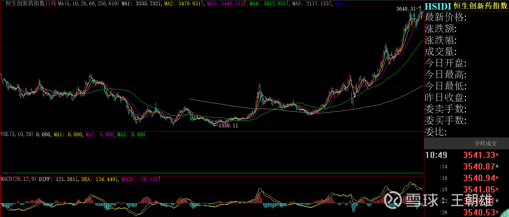This screenshot has height=217, width=509.
Task: Open the VOL(5,10,20) indicator label
Action: click(17, 134)
